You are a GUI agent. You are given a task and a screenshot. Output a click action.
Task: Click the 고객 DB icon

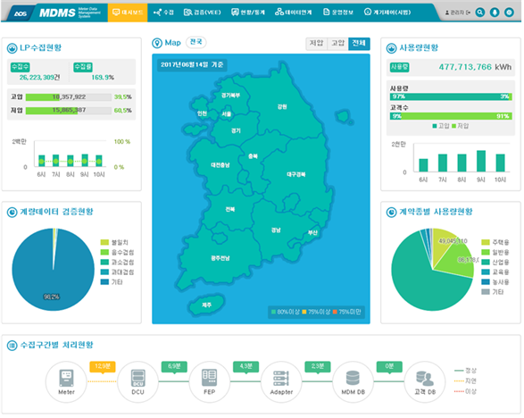click(425, 379)
